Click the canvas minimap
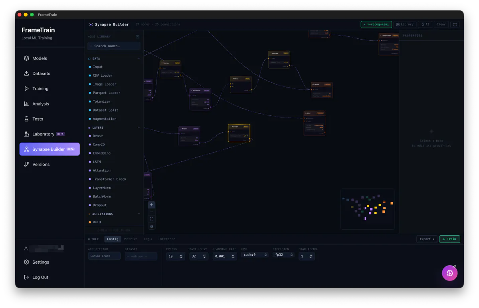Image resolution: width=479 pixels, height=308 pixels. pos(367,209)
